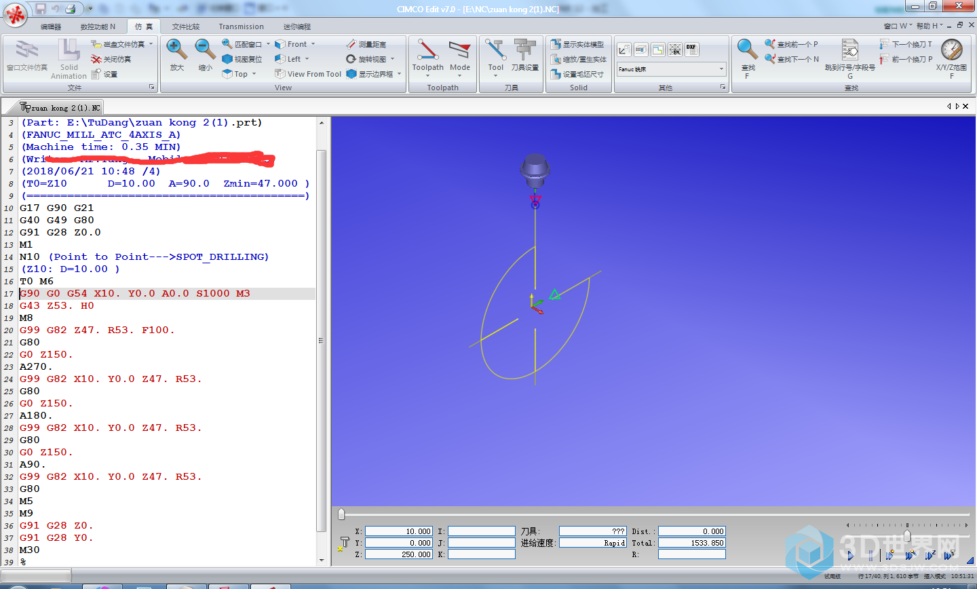The width and height of the screenshot is (977, 589).
Task: Expand 旋转视图 dropdown arrow
Action: (392, 59)
